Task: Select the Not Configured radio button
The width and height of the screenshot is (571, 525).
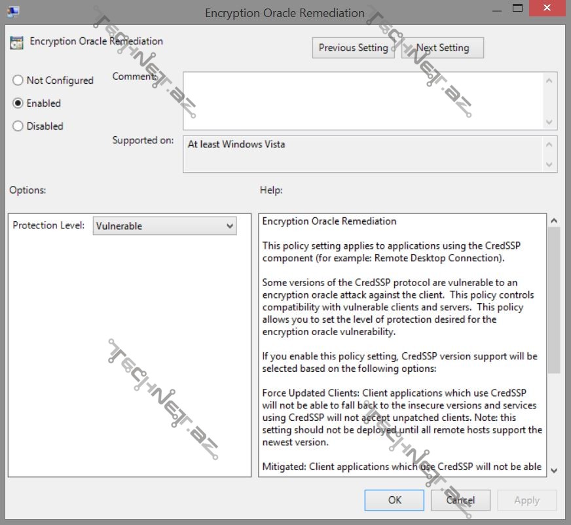Action: [x=18, y=81]
